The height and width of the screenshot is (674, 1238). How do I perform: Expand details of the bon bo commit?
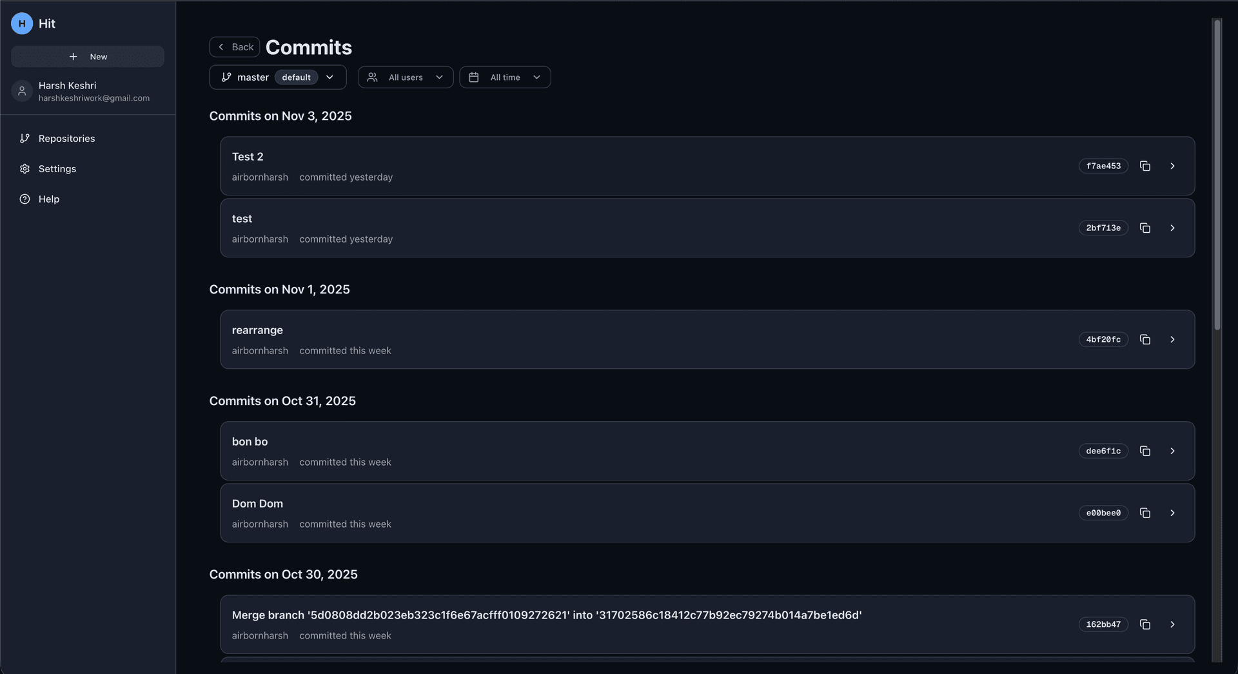pyautogui.click(x=1172, y=451)
